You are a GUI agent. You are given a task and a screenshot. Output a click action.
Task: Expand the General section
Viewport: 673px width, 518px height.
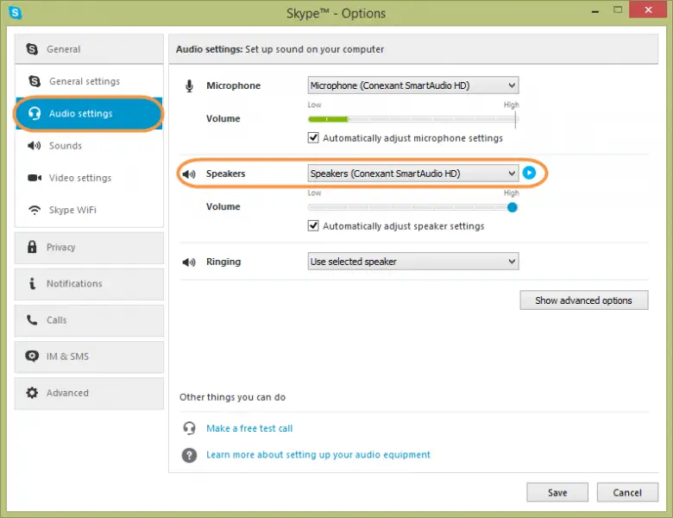[89, 49]
